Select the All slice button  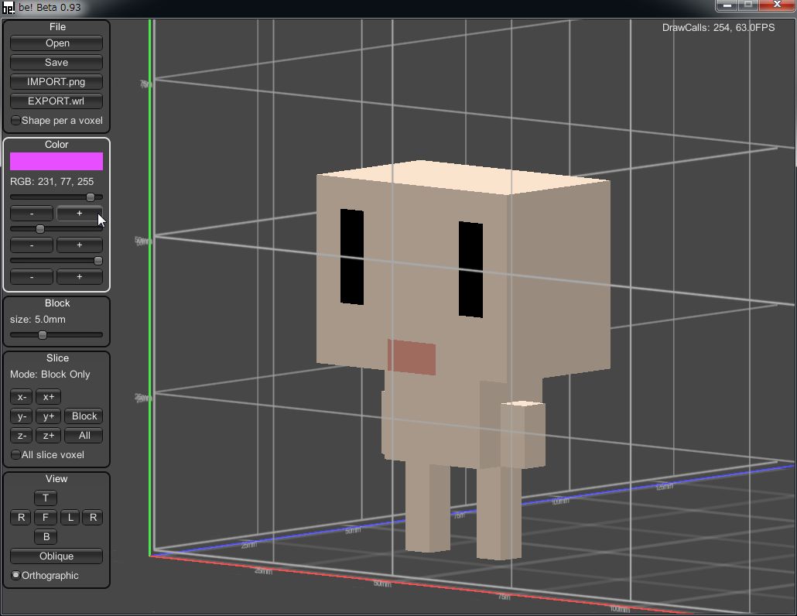click(84, 436)
